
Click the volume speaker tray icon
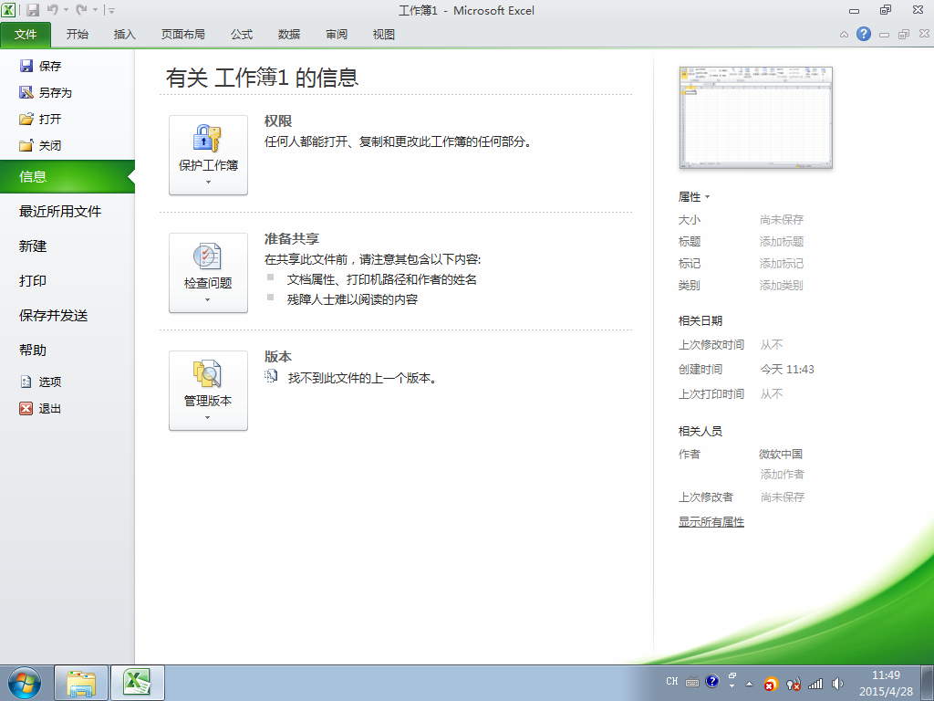[x=837, y=684]
